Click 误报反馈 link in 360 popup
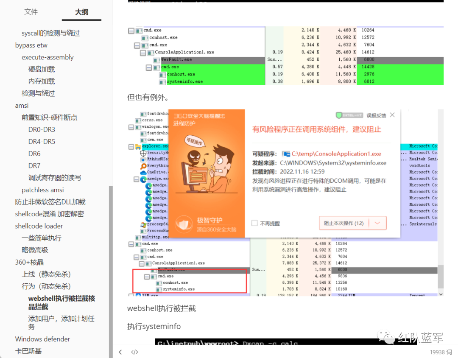 376,115
